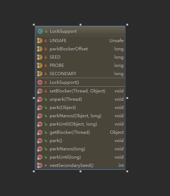Click the public visibility icon beside park(Object)
Viewport: 170px width, 196px height.
[46, 108]
